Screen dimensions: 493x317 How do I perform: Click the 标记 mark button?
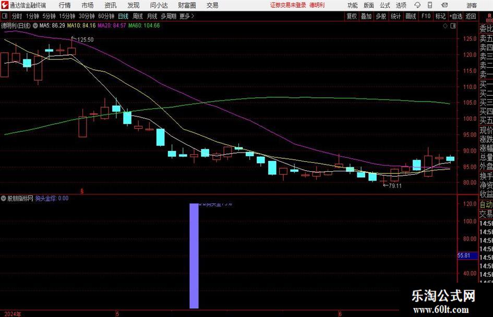point(440,16)
